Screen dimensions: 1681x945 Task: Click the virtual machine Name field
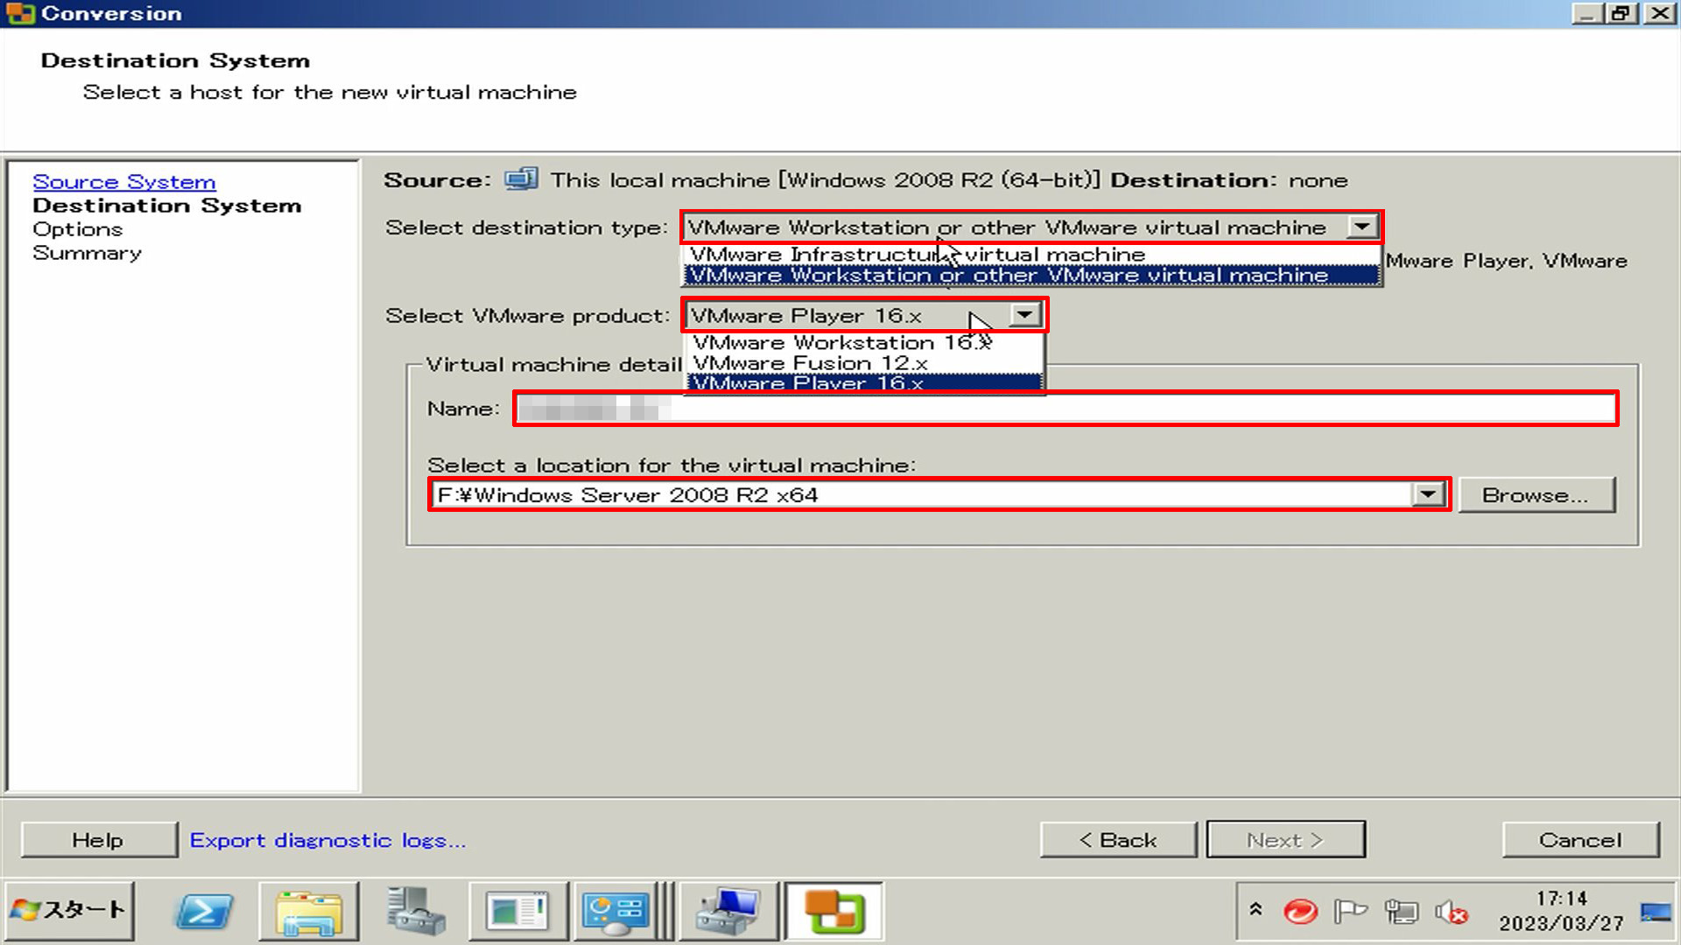1066,409
